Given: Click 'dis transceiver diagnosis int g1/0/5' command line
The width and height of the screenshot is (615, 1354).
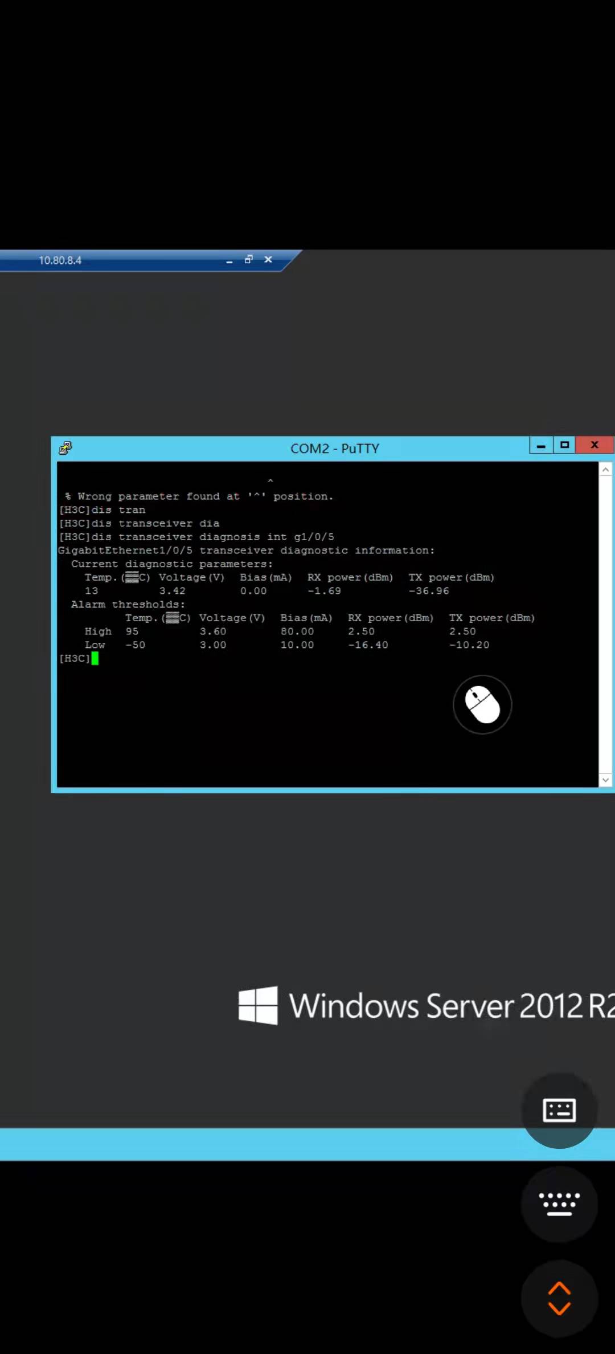Looking at the screenshot, I should coord(196,537).
